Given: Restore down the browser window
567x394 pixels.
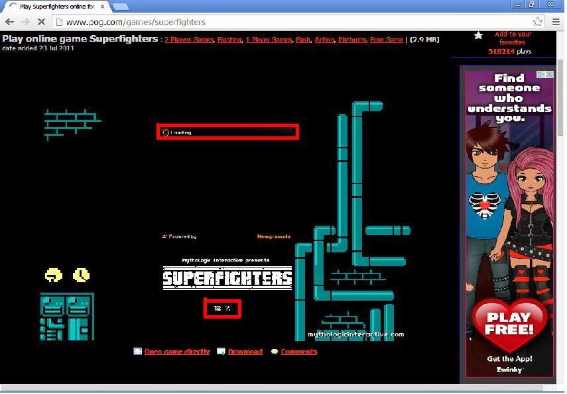Looking at the screenshot, I should point(531,5).
